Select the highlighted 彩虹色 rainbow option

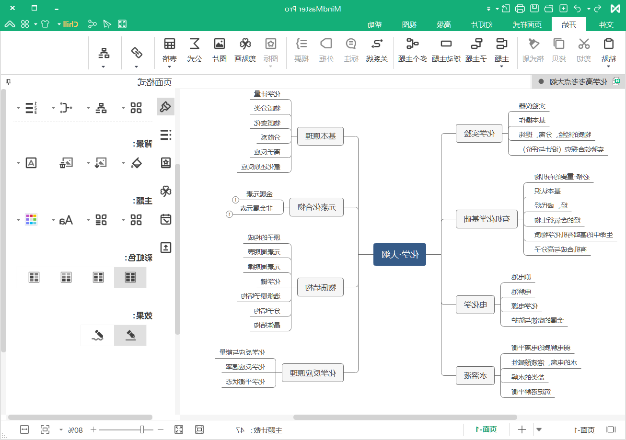pyautogui.click(x=130, y=277)
